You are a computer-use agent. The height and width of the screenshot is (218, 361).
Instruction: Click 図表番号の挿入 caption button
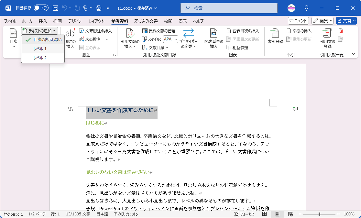pyautogui.click(x=213, y=38)
